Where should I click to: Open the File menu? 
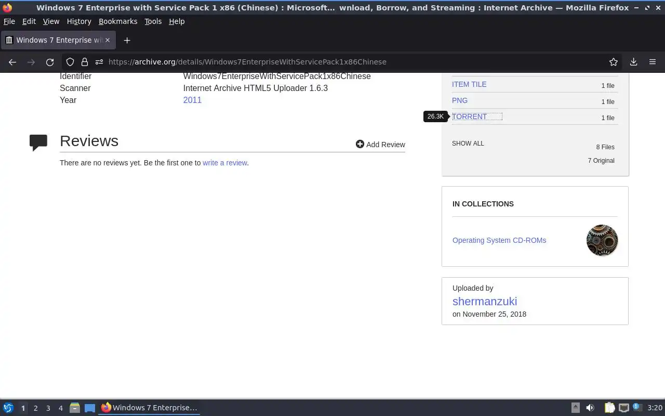[9, 21]
